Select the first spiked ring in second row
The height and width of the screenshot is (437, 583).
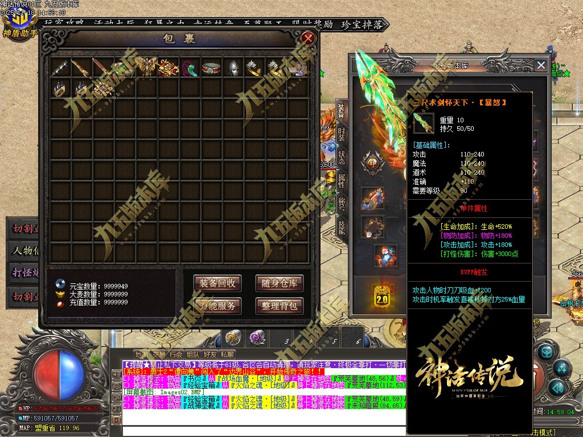click(59, 89)
